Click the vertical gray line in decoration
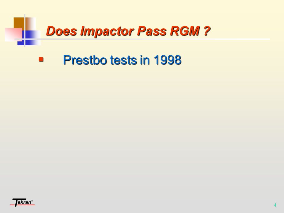 (25, 30)
